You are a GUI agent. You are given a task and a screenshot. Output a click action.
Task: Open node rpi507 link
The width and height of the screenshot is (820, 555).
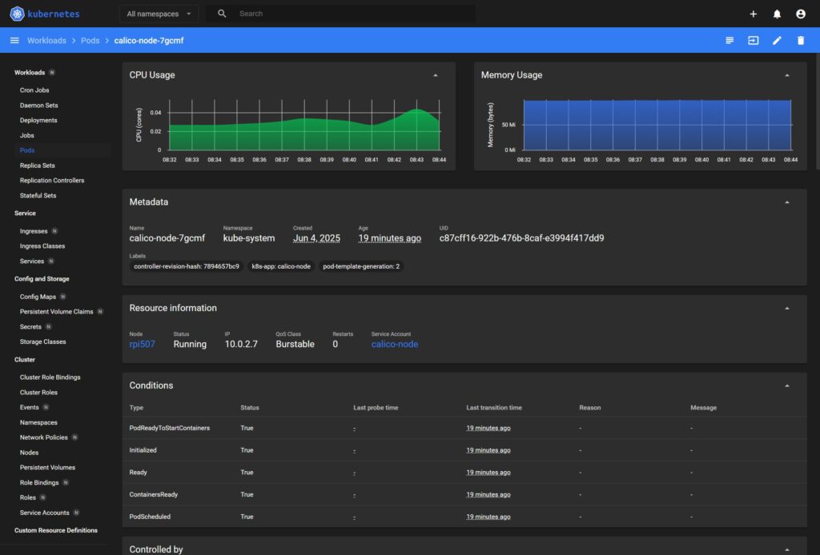pyautogui.click(x=143, y=344)
